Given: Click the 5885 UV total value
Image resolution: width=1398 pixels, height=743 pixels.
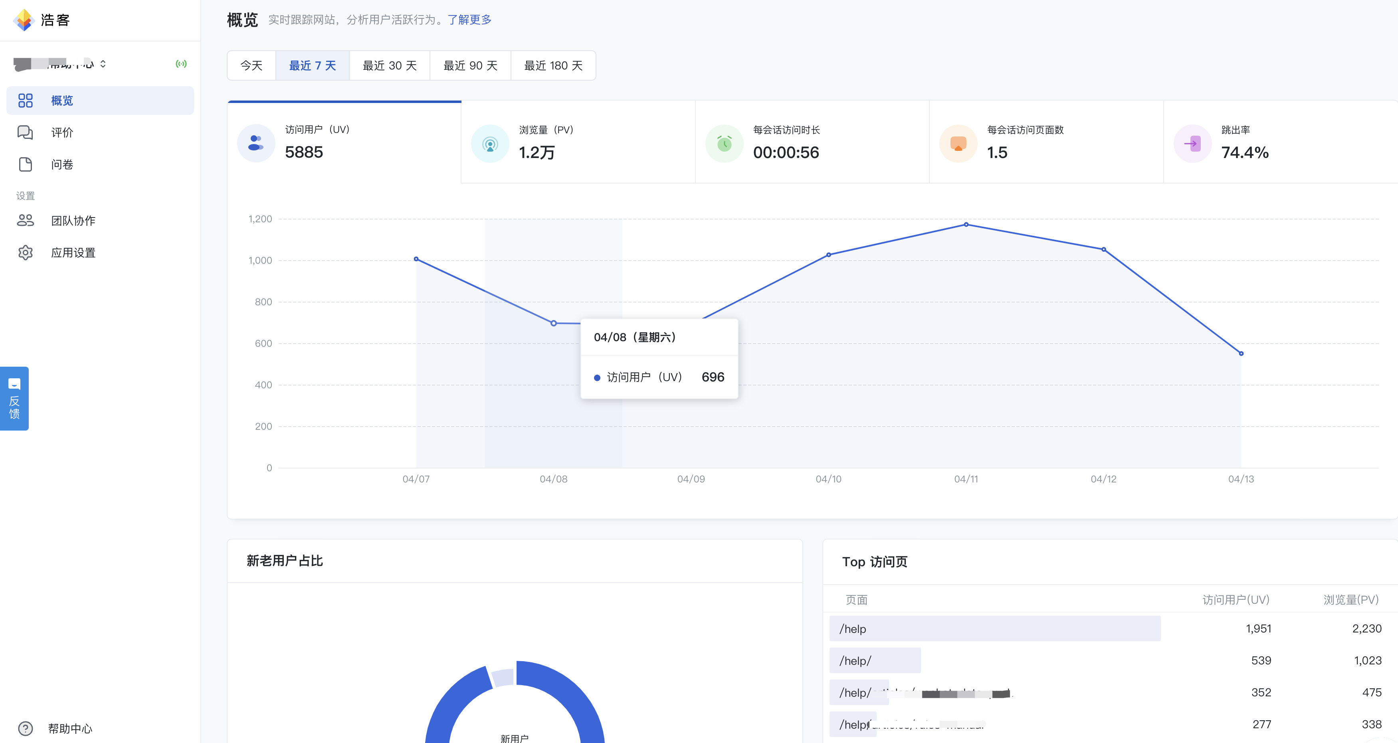Looking at the screenshot, I should click(x=304, y=152).
